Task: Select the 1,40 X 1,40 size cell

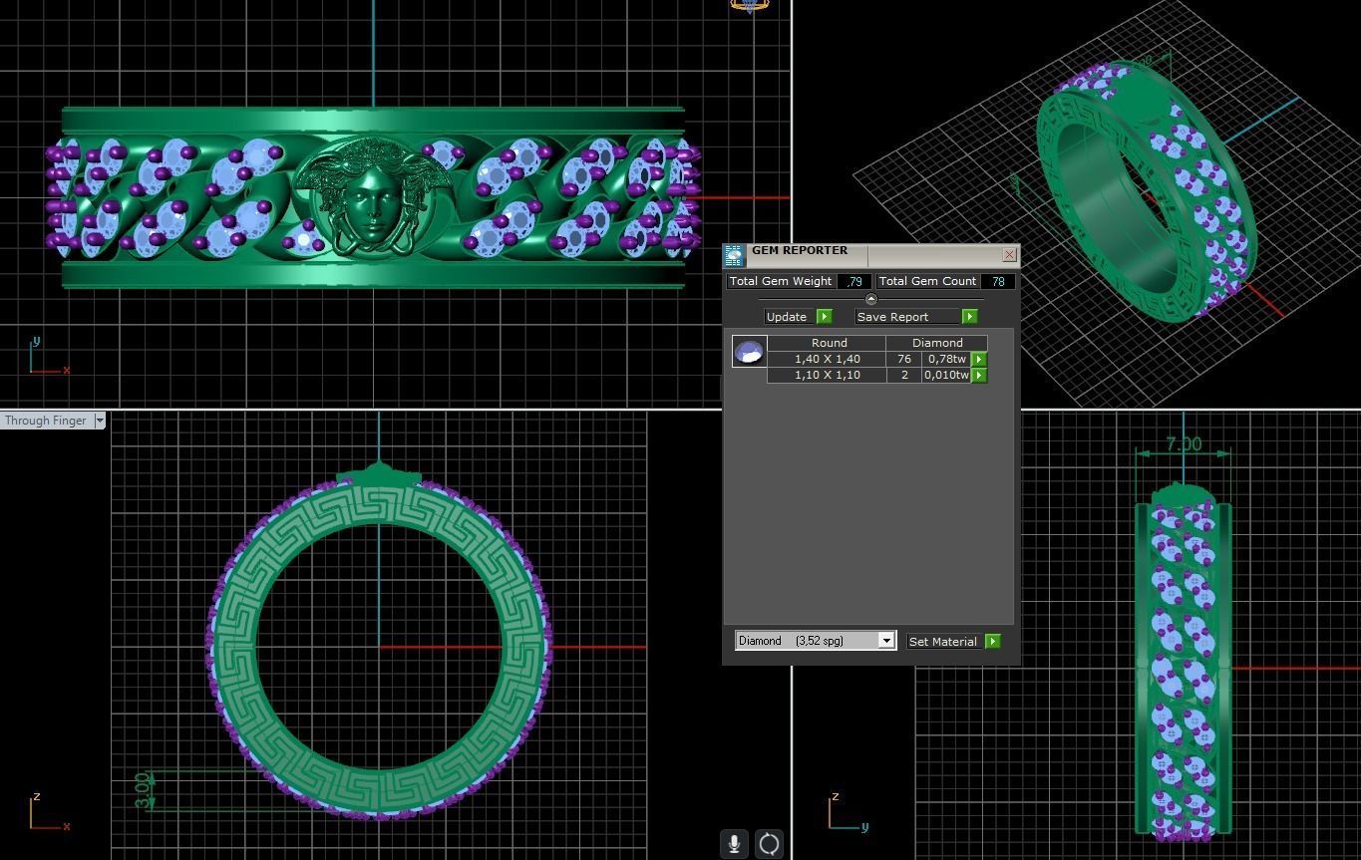Action: coord(827,359)
